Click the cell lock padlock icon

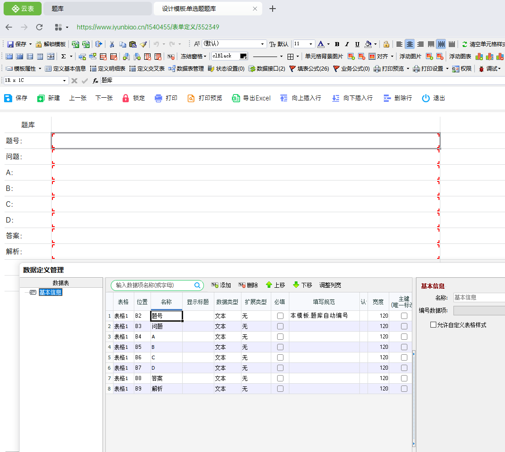coord(386,44)
